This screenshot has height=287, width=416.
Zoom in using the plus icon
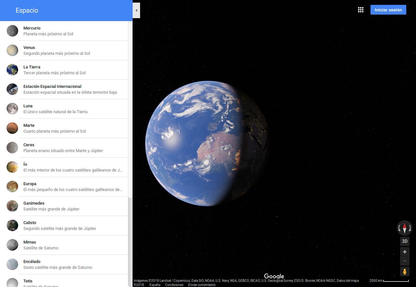coord(405,252)
